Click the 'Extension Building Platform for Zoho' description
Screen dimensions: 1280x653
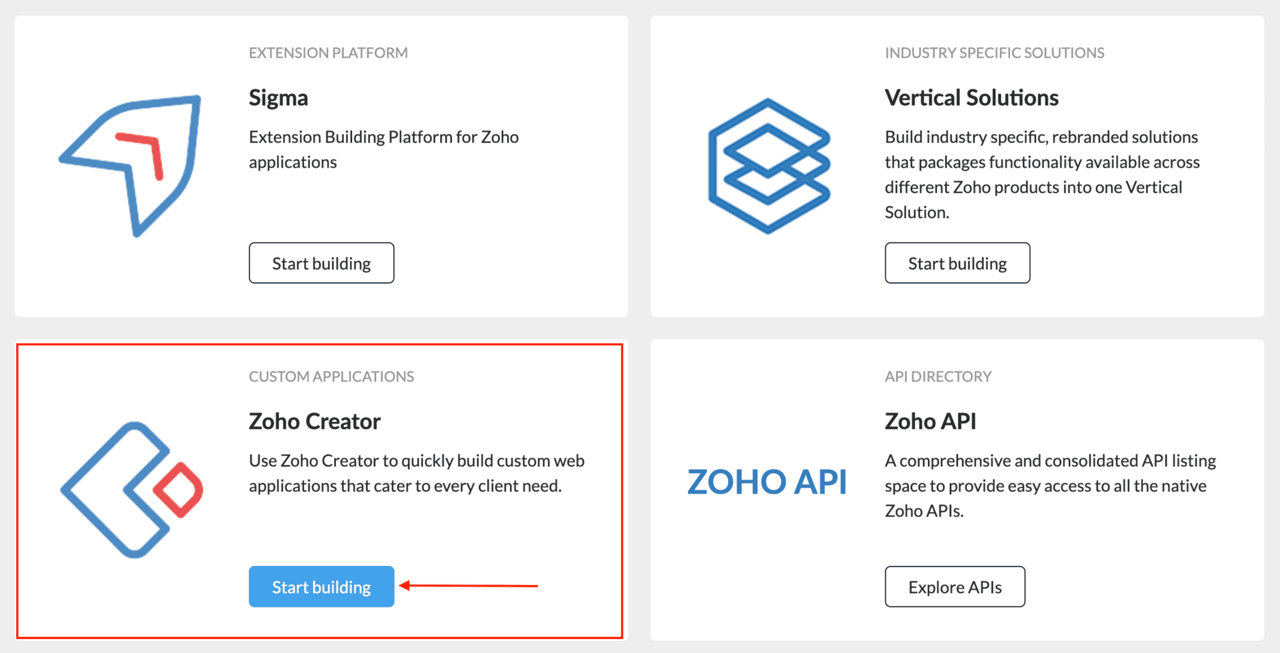tap(384, 150)
